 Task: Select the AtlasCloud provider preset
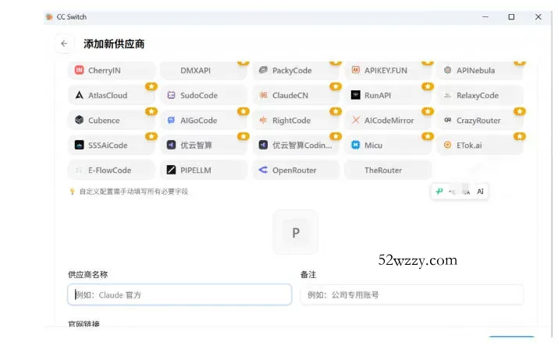[112, 95]
